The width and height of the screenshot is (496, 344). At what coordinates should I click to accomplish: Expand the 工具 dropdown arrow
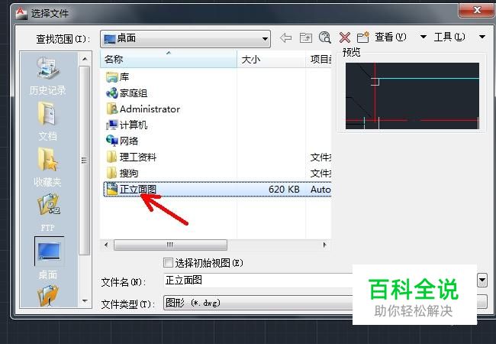(x=482, y=37)
